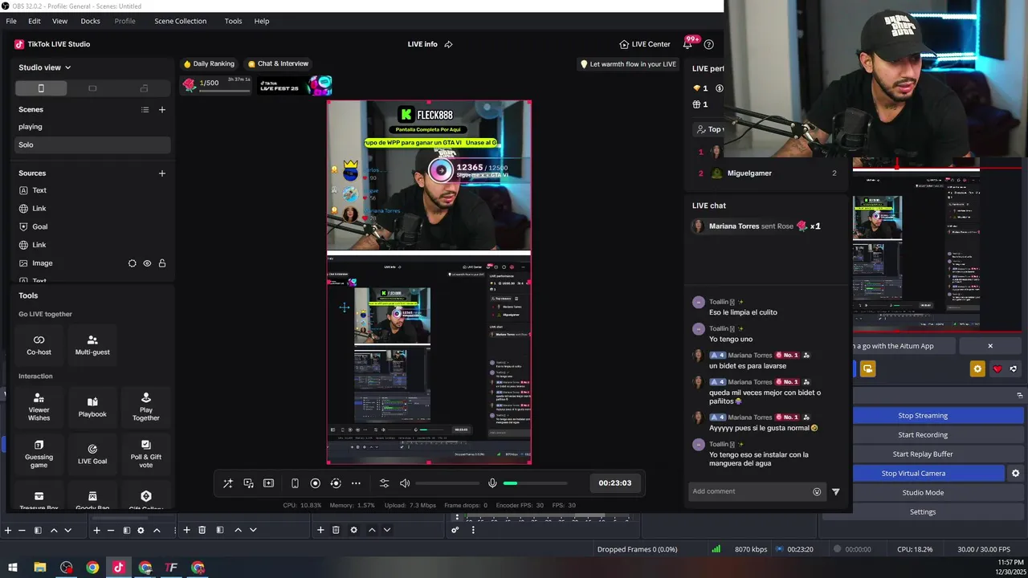Click the add-overlay sparkle box icon

[x=268, y=483]
